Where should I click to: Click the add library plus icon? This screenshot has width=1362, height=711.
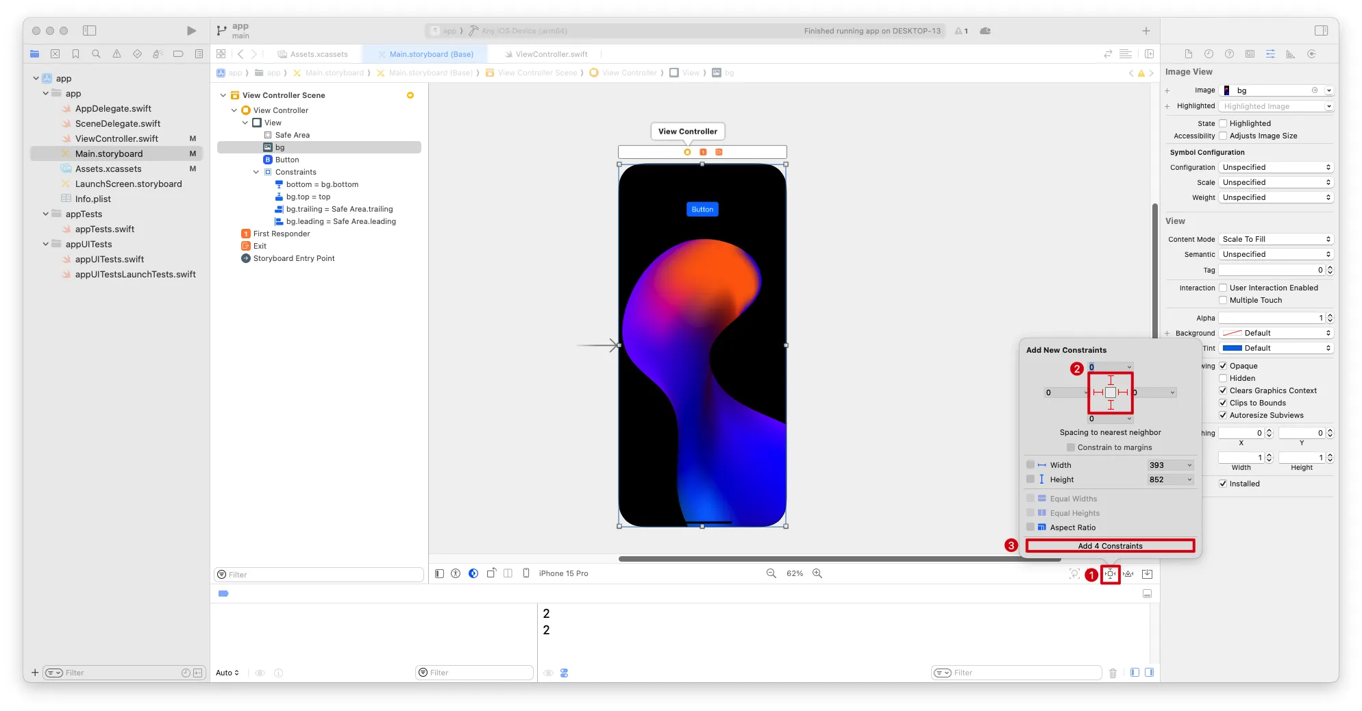tap(1146, 31)
